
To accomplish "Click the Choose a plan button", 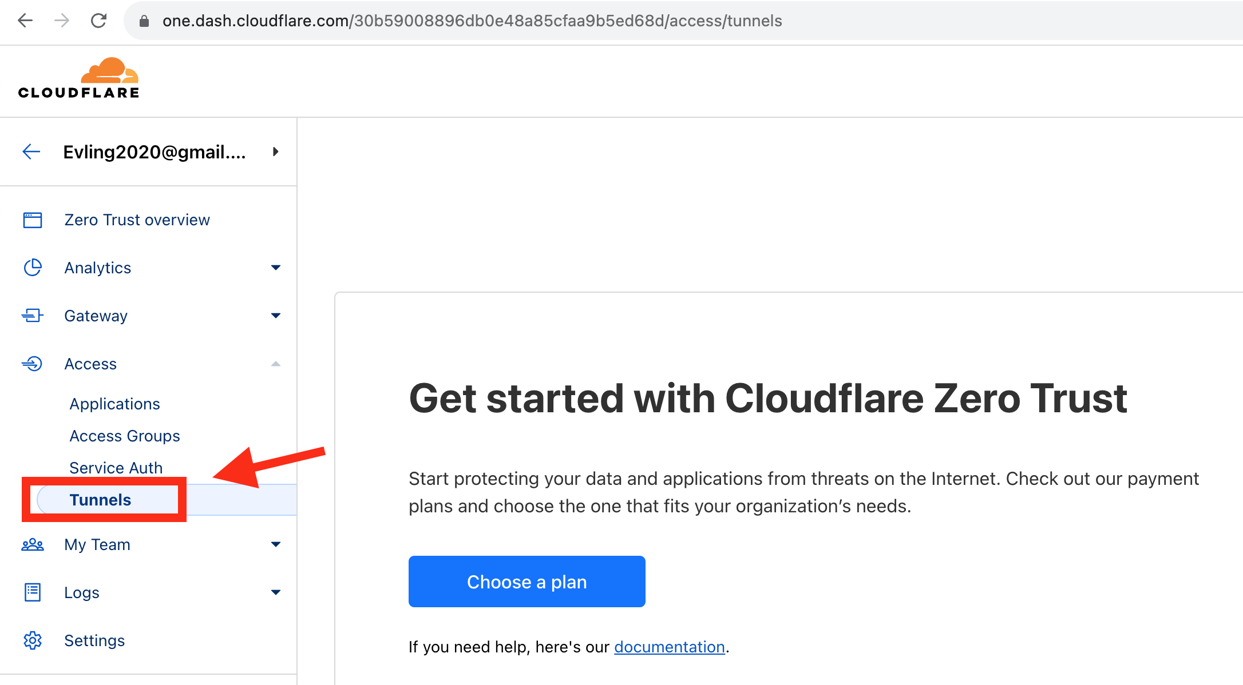I will pos(527,582).
